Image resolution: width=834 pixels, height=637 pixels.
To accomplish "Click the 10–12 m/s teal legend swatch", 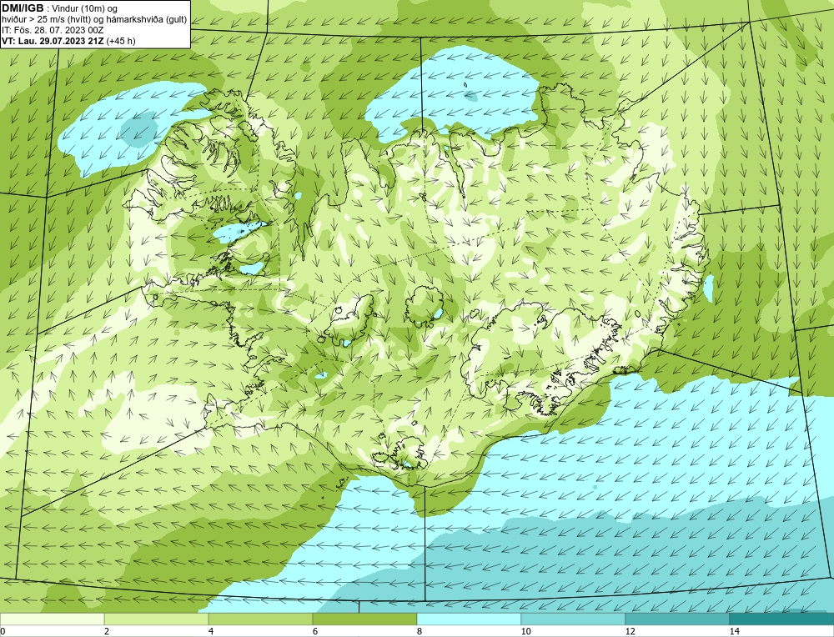I will [574, 619].
